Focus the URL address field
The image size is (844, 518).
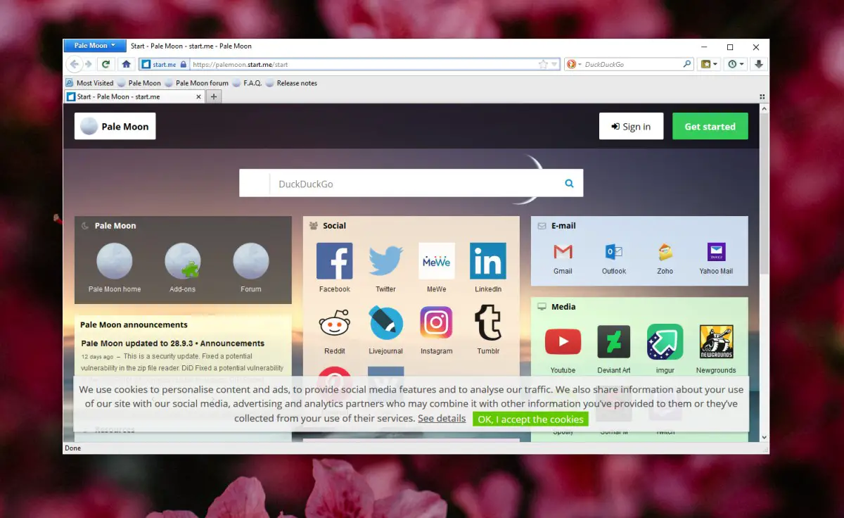tap(362, 64)
